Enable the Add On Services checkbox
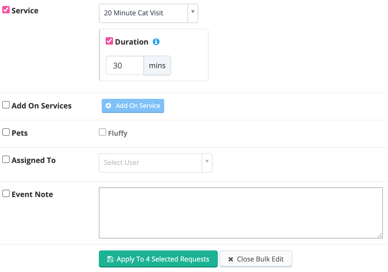Image resolution: width=388 pixels, height=272 pixels. coord(6,105)
